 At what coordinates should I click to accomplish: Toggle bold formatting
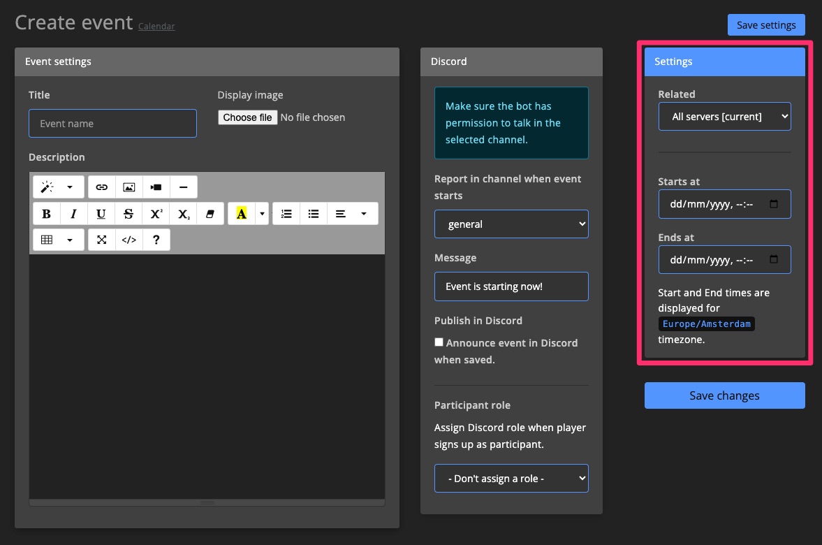tap(47, 214)
